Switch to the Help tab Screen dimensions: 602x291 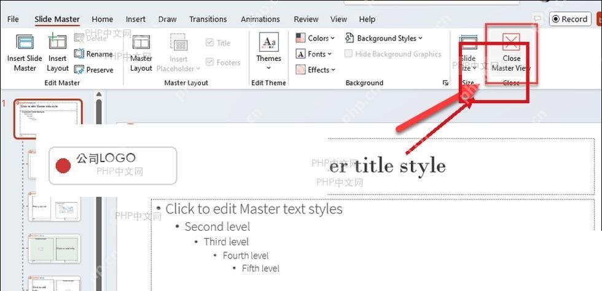tap(367, 19)
